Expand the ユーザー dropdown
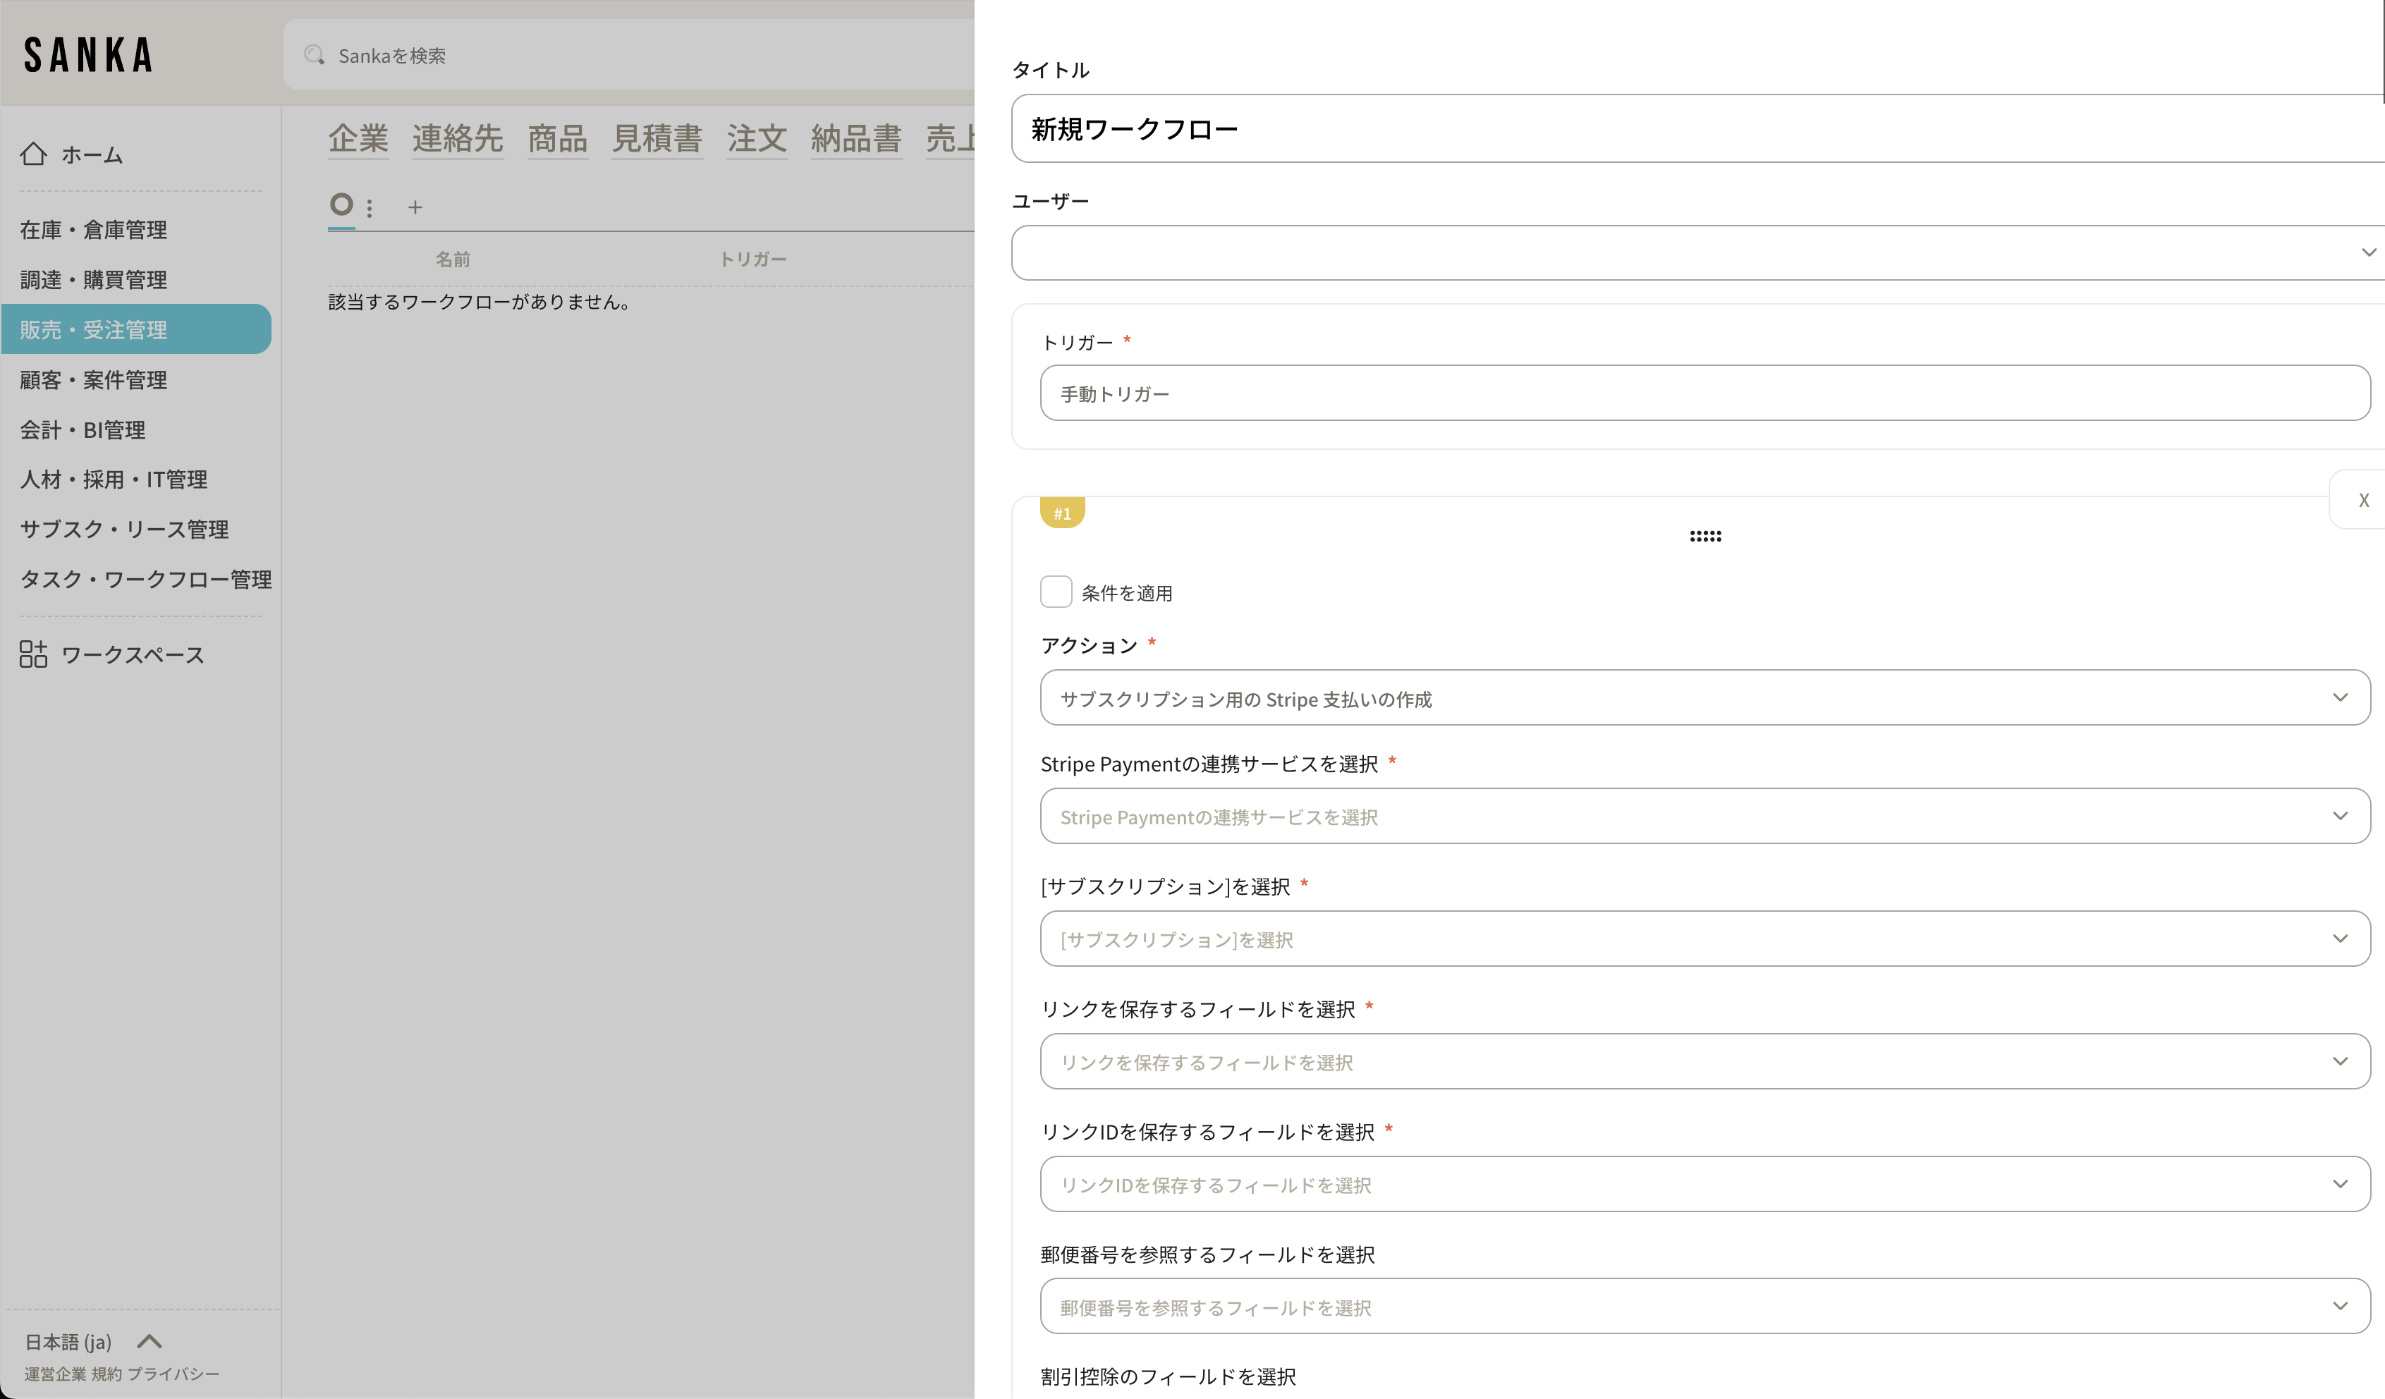Screen dimensions: 2385x1399 click(1694, 252)
